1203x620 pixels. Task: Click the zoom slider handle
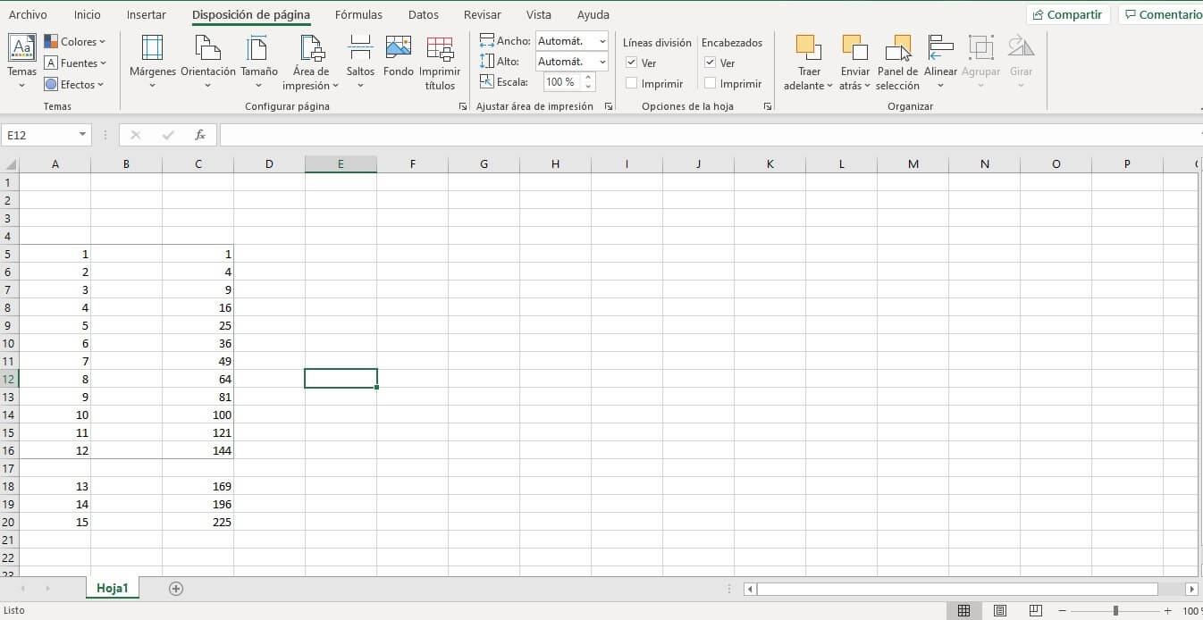(x=1115, y=611)
